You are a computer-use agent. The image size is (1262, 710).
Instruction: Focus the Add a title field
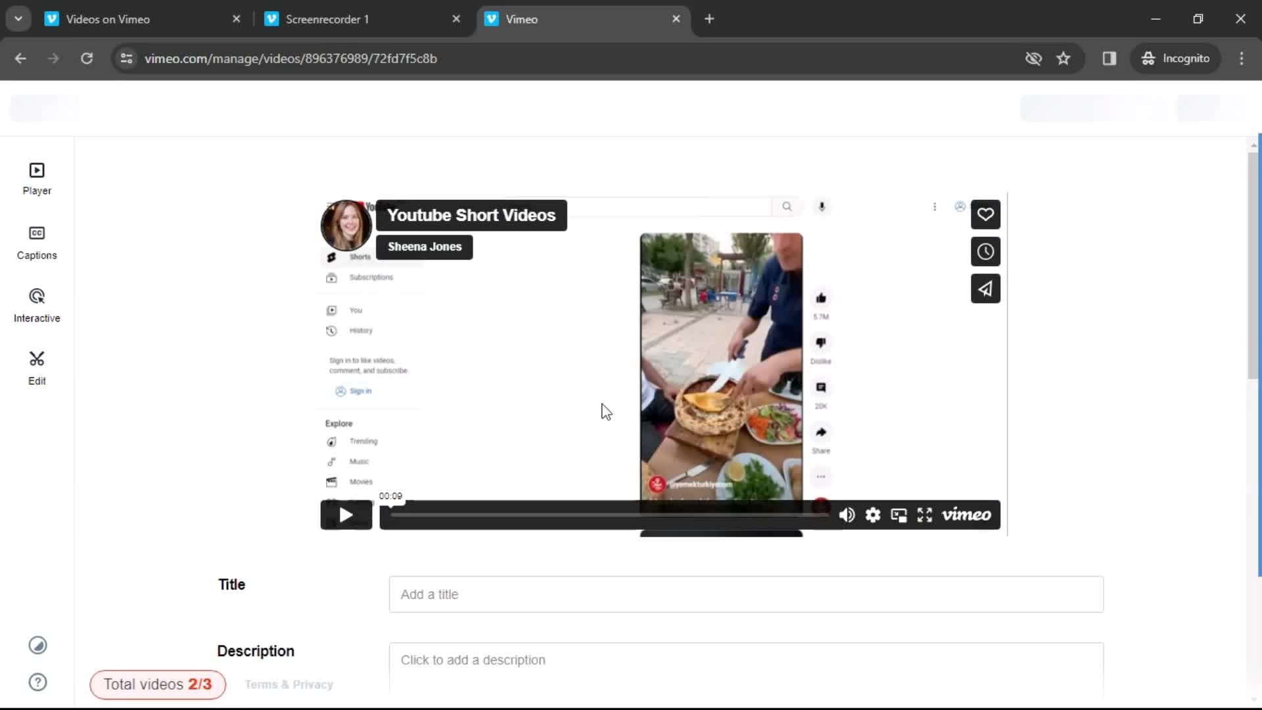[x=746, y=594]
